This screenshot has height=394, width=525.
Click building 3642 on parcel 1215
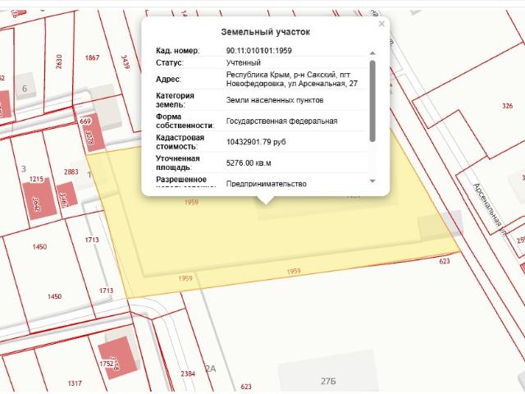(x=39, y=199)
